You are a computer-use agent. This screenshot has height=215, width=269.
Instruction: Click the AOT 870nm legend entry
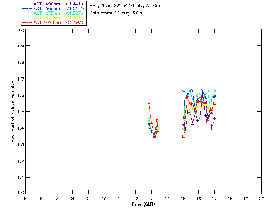(53, 18)
